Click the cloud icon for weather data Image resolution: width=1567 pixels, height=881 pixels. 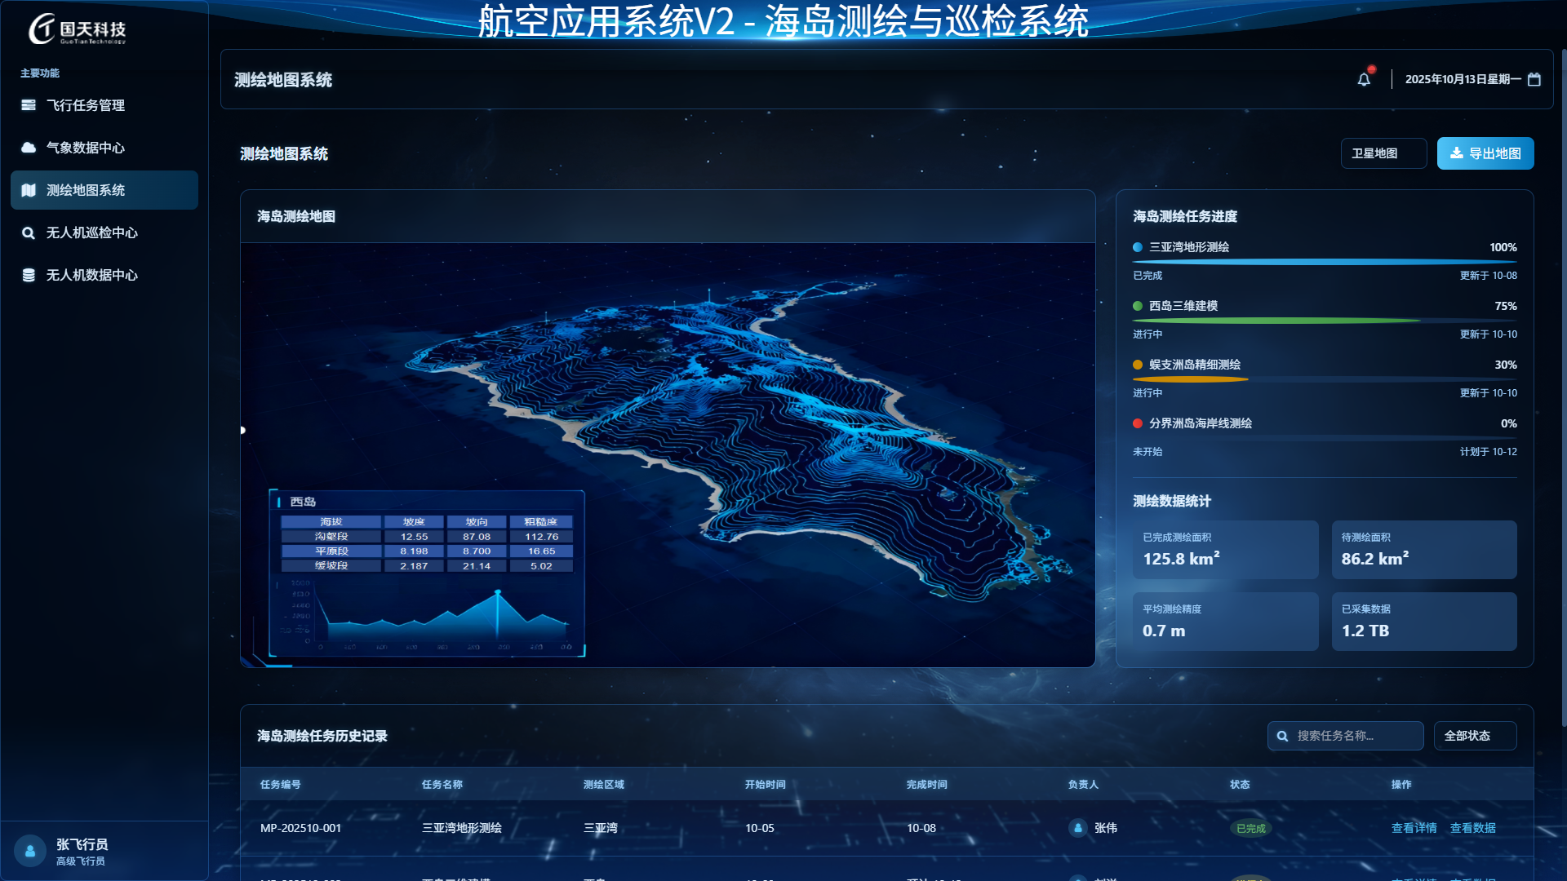29,148
